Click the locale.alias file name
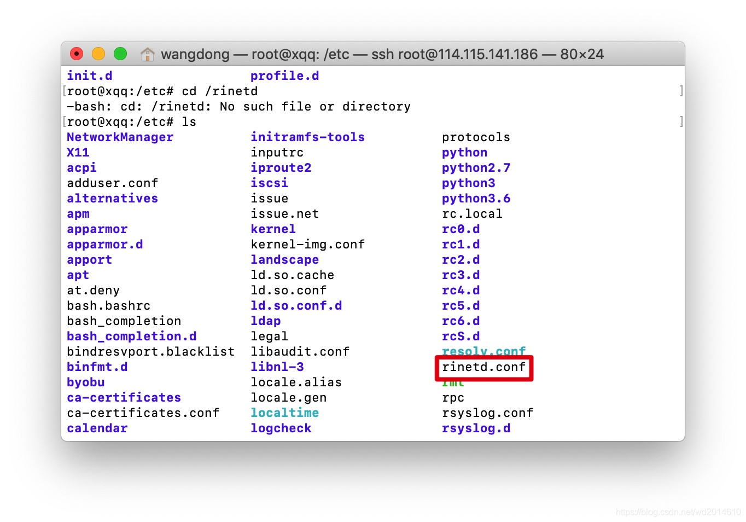Viewport: 746px width, 522px height. pos(296,382)
